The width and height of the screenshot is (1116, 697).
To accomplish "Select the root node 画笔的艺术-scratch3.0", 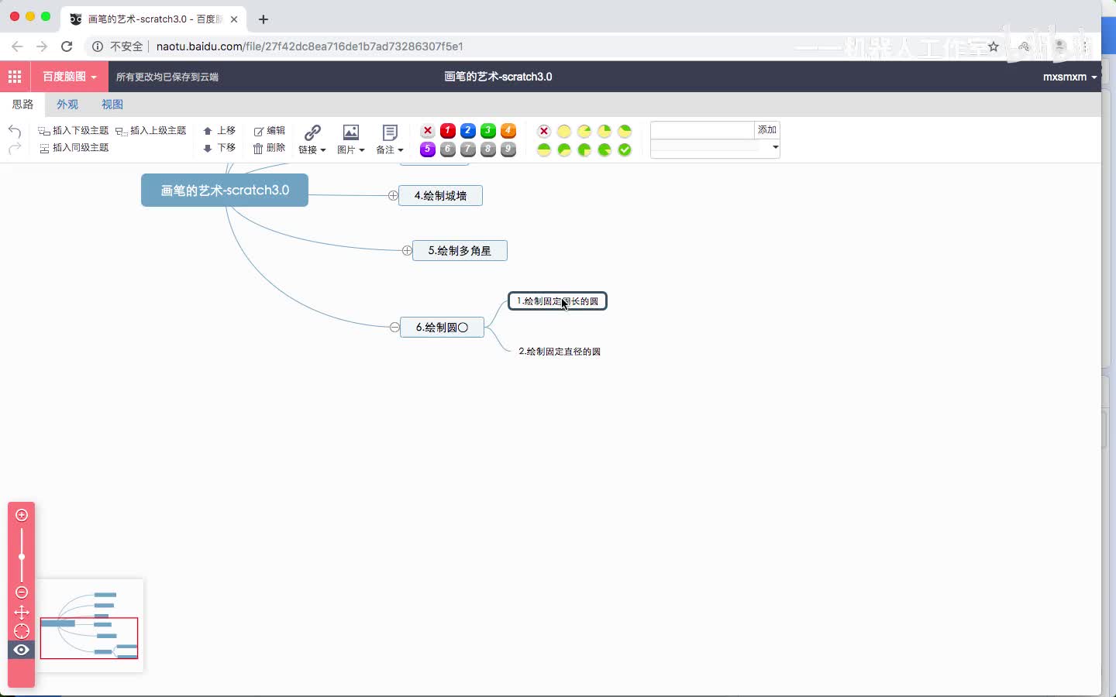I will (225, 191).
